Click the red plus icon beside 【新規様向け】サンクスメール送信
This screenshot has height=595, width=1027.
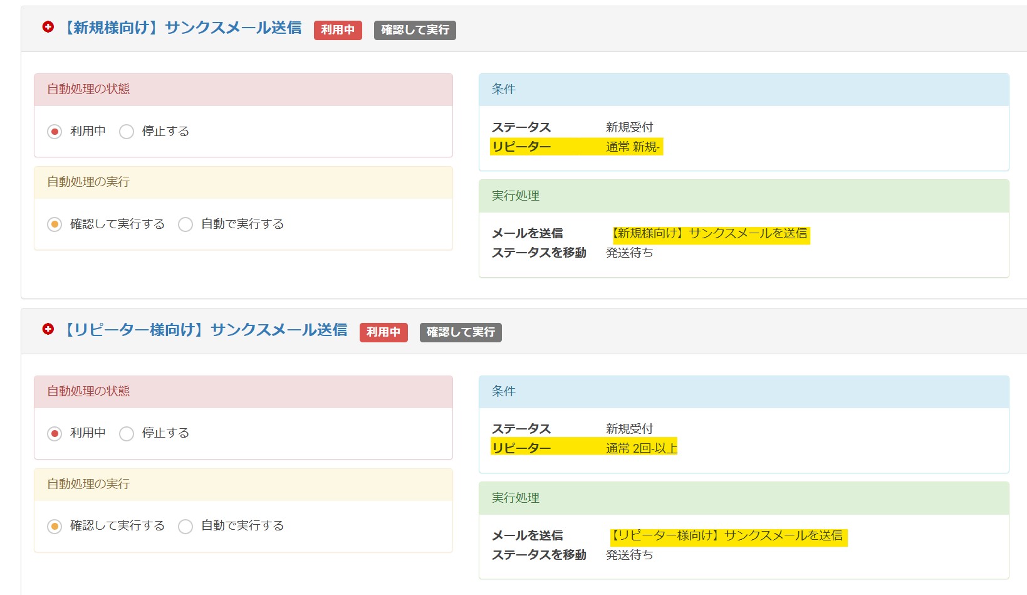pyautogui.click(x=48, y=27)
